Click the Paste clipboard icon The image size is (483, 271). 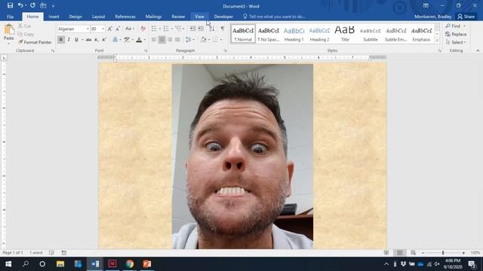[9, 29]
